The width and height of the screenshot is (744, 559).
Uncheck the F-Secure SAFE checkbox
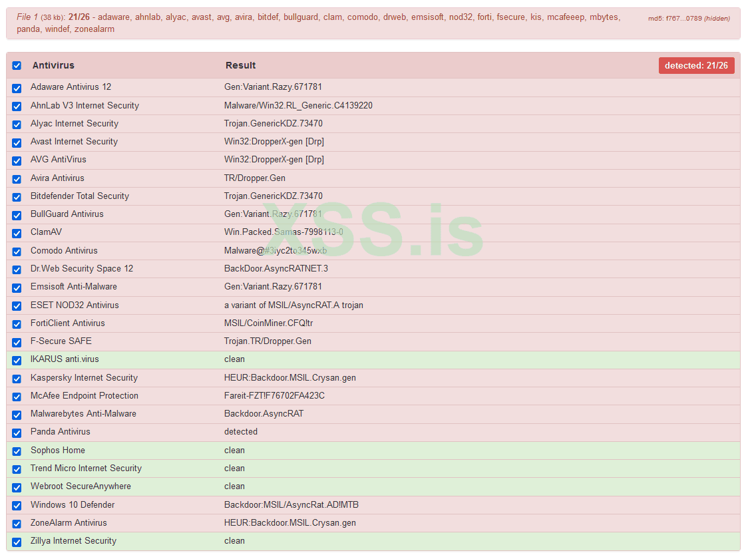click(17, 342)
